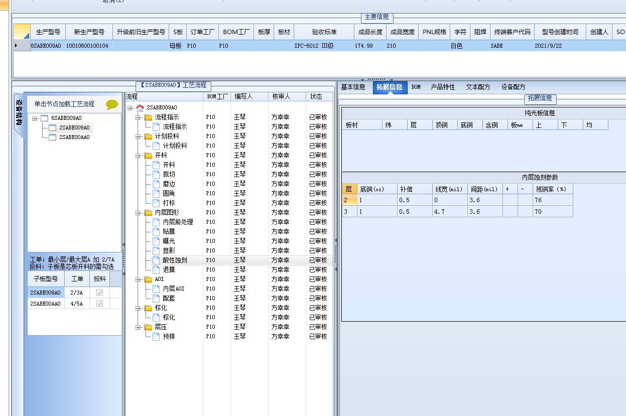
Task: Toggle 投料 checkbox for 2SABE00AA0
Action: point(99,304)
